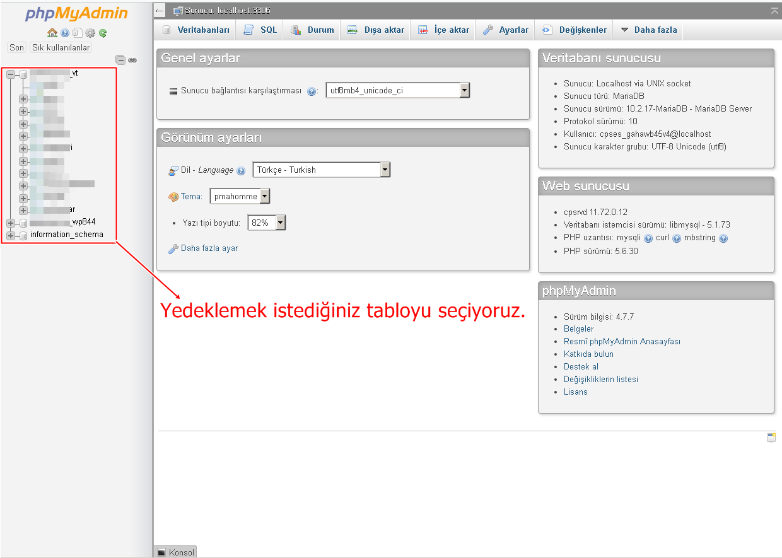782x558 pixels.
Task: Click the collapse arrow at top-right of the Sunucu bar
Action: [774, 11]
